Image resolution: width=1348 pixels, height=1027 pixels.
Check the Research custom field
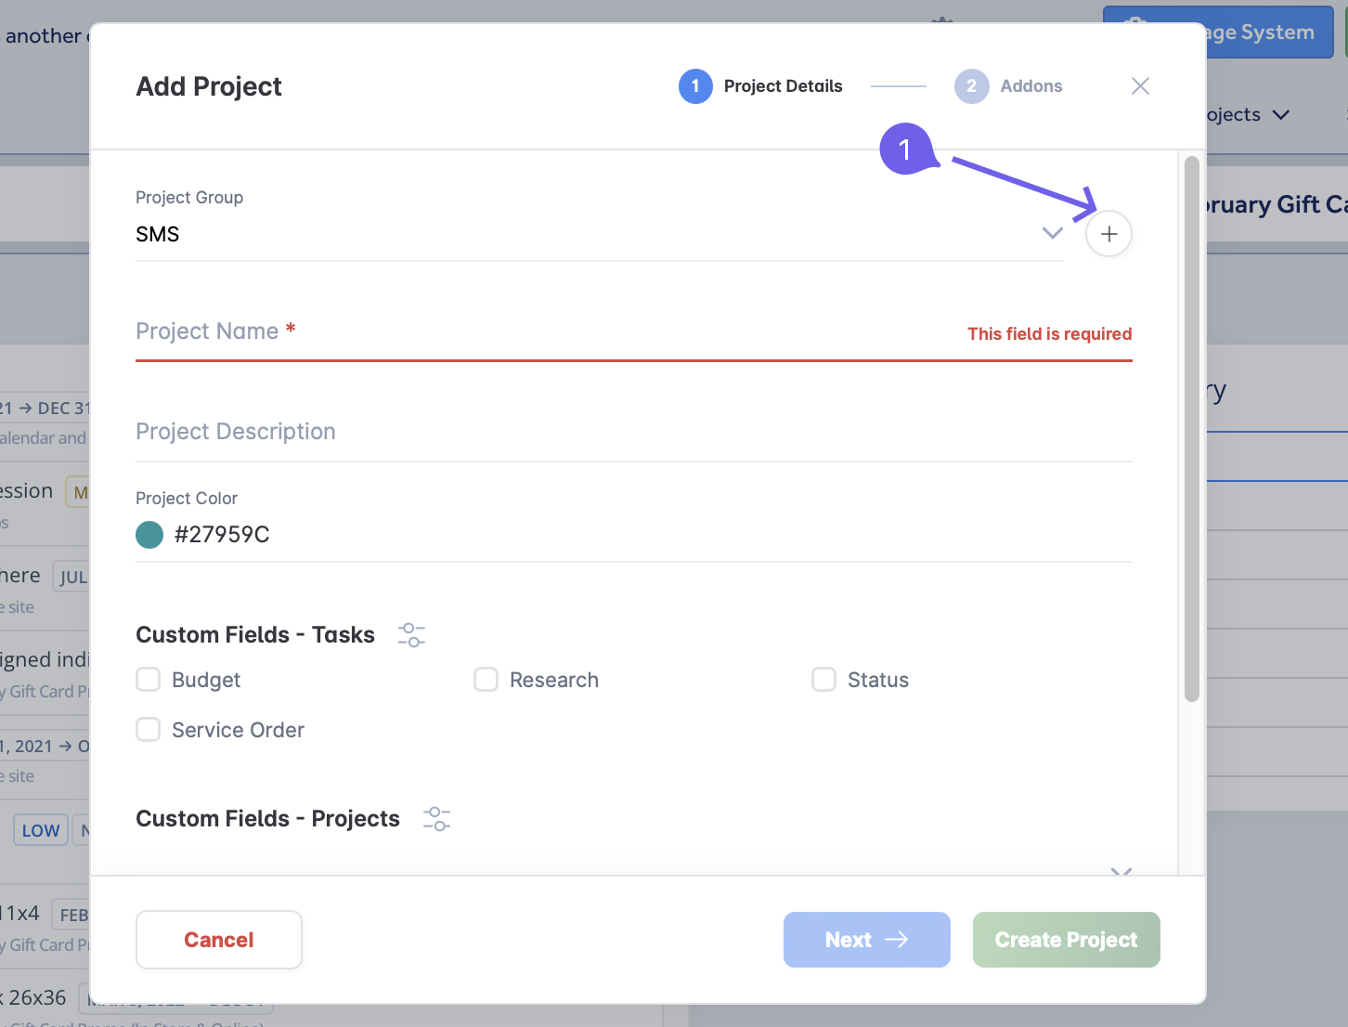pyautogui.click(x=486, y=680)
